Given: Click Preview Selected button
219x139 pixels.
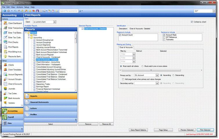Looking at the screenshot, I should pos(187,130).
